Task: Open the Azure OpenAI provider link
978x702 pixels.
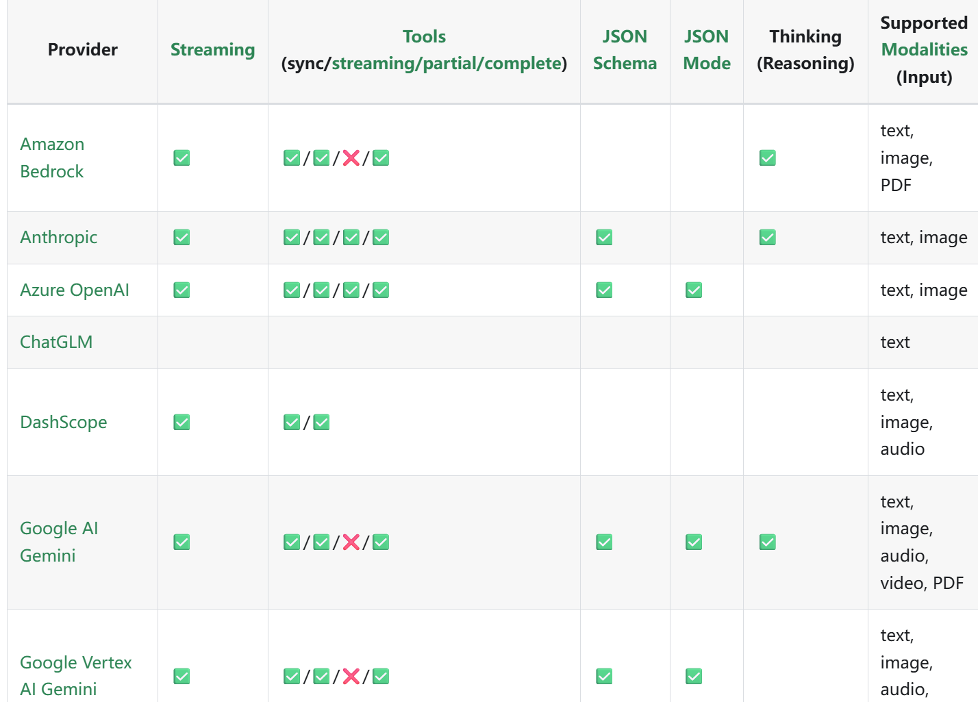Action: click(x=75, y=290)
